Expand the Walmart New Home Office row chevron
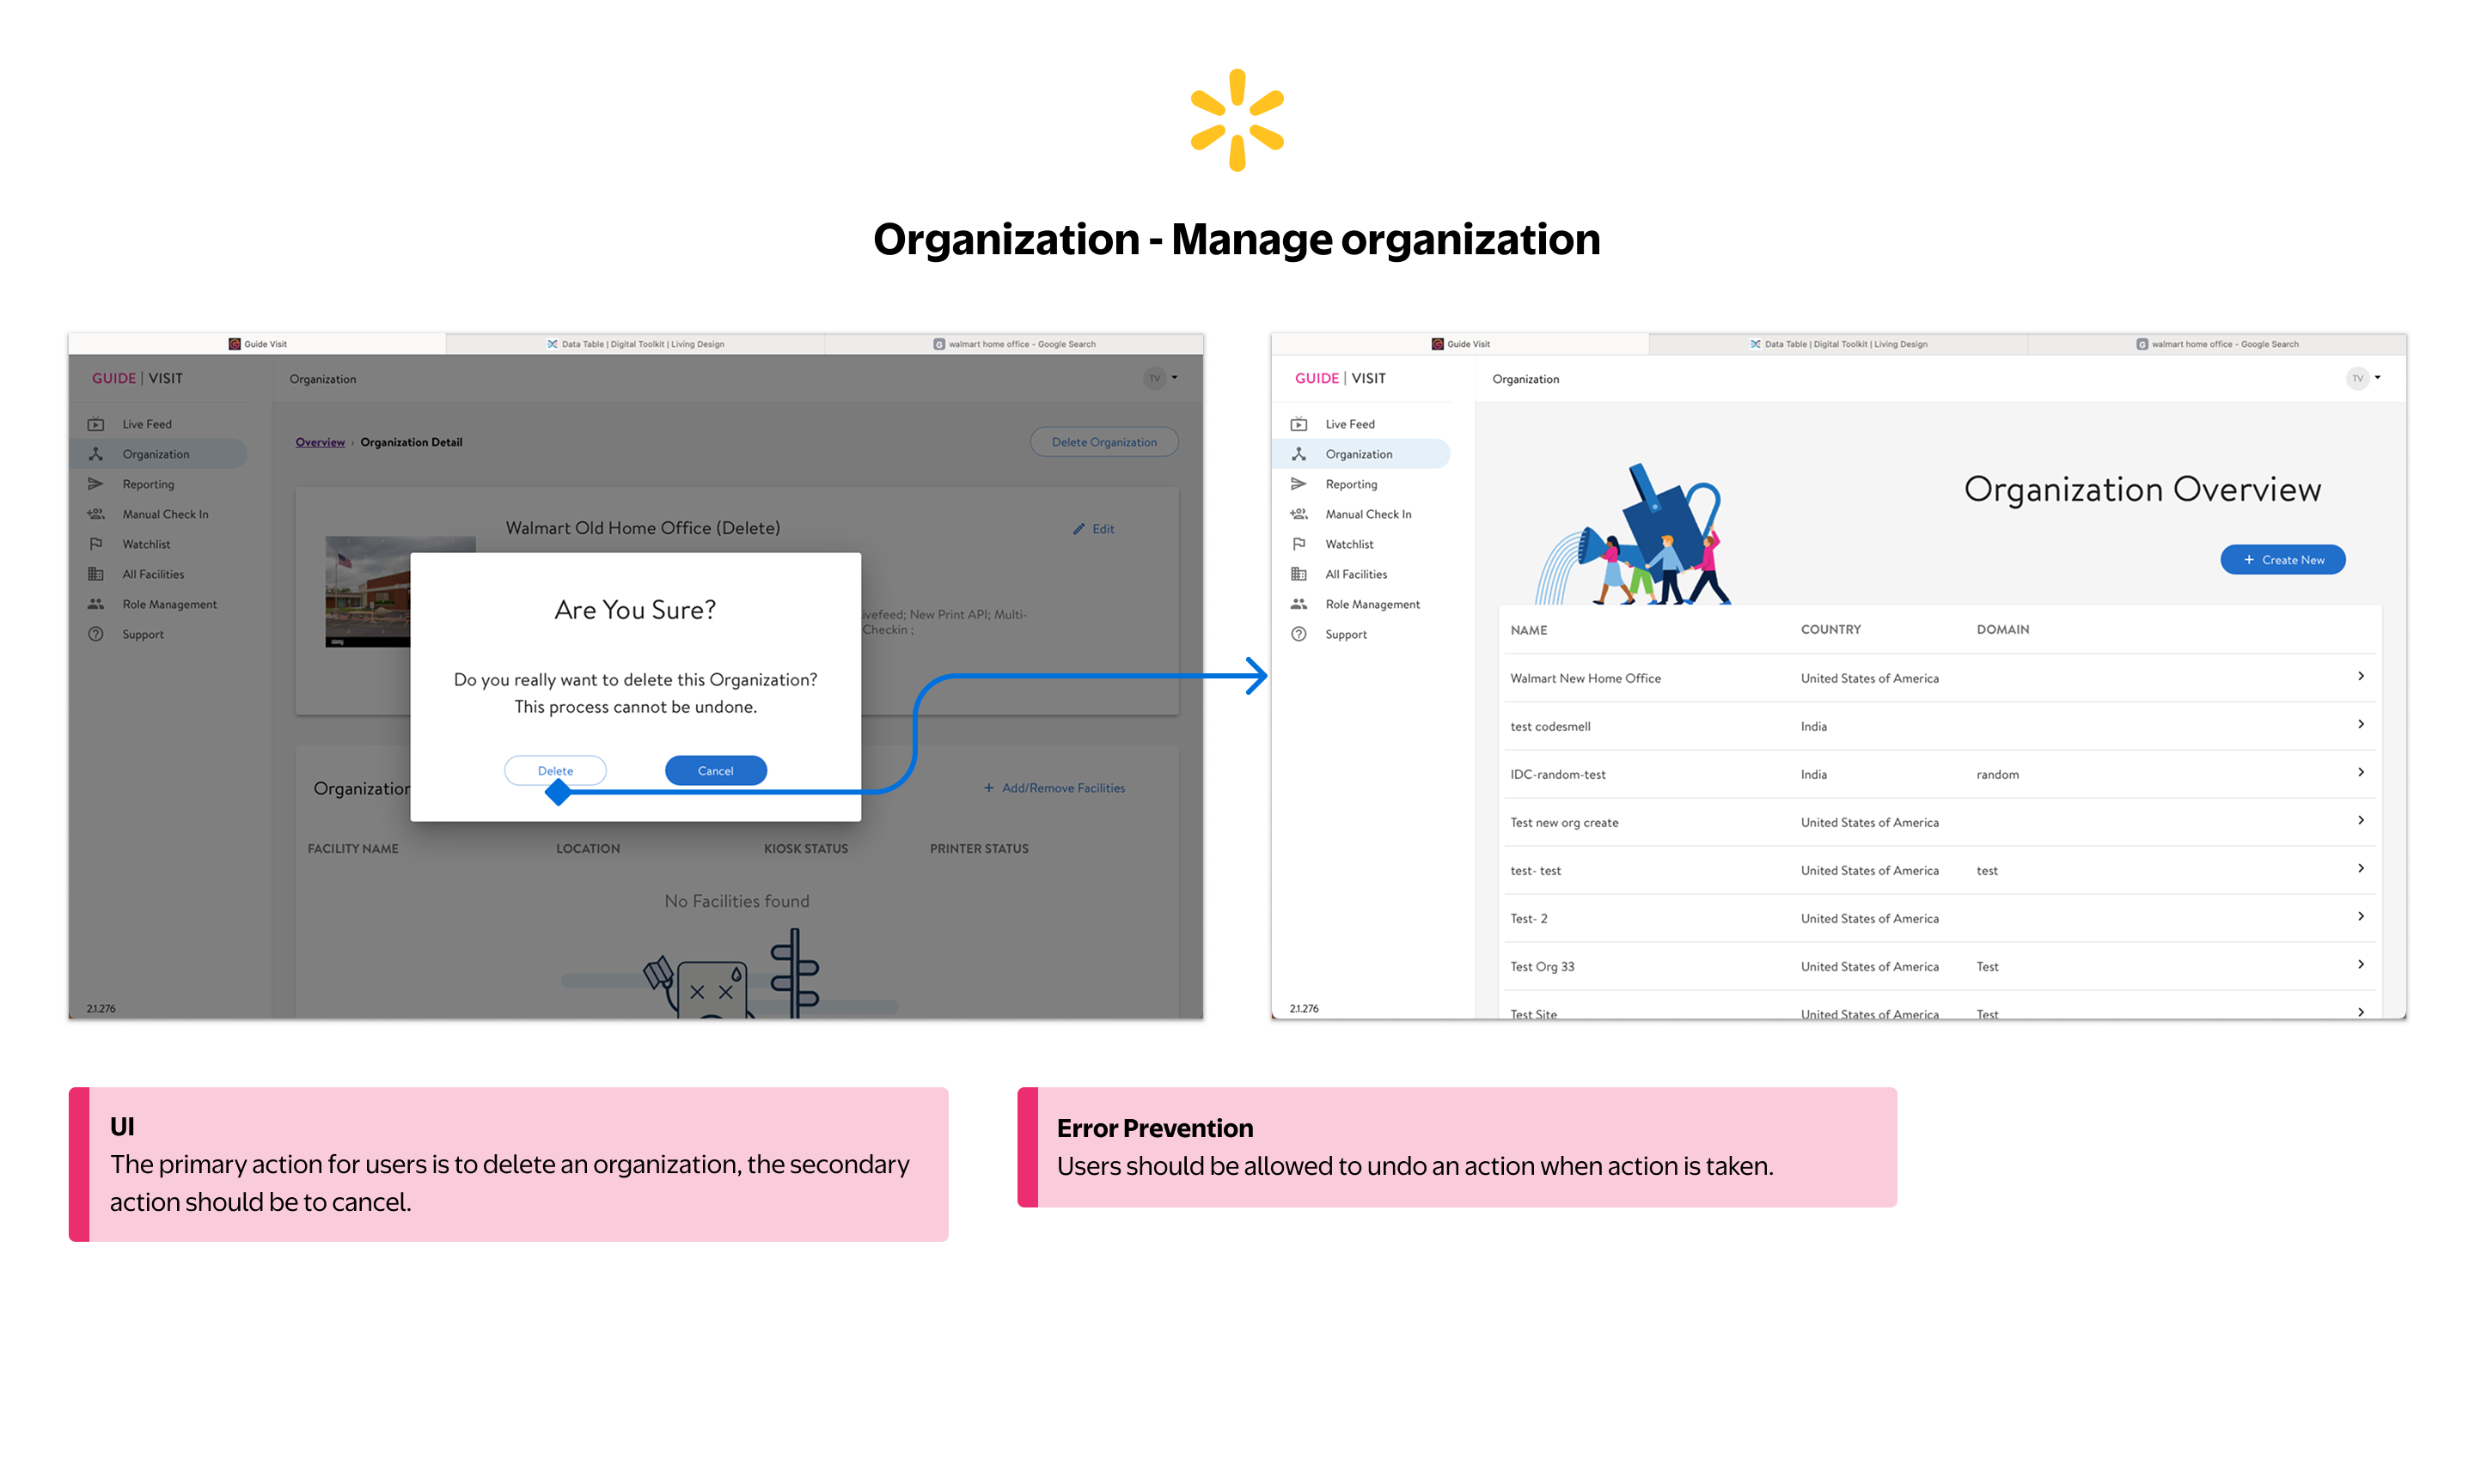 click(2360, 677)
